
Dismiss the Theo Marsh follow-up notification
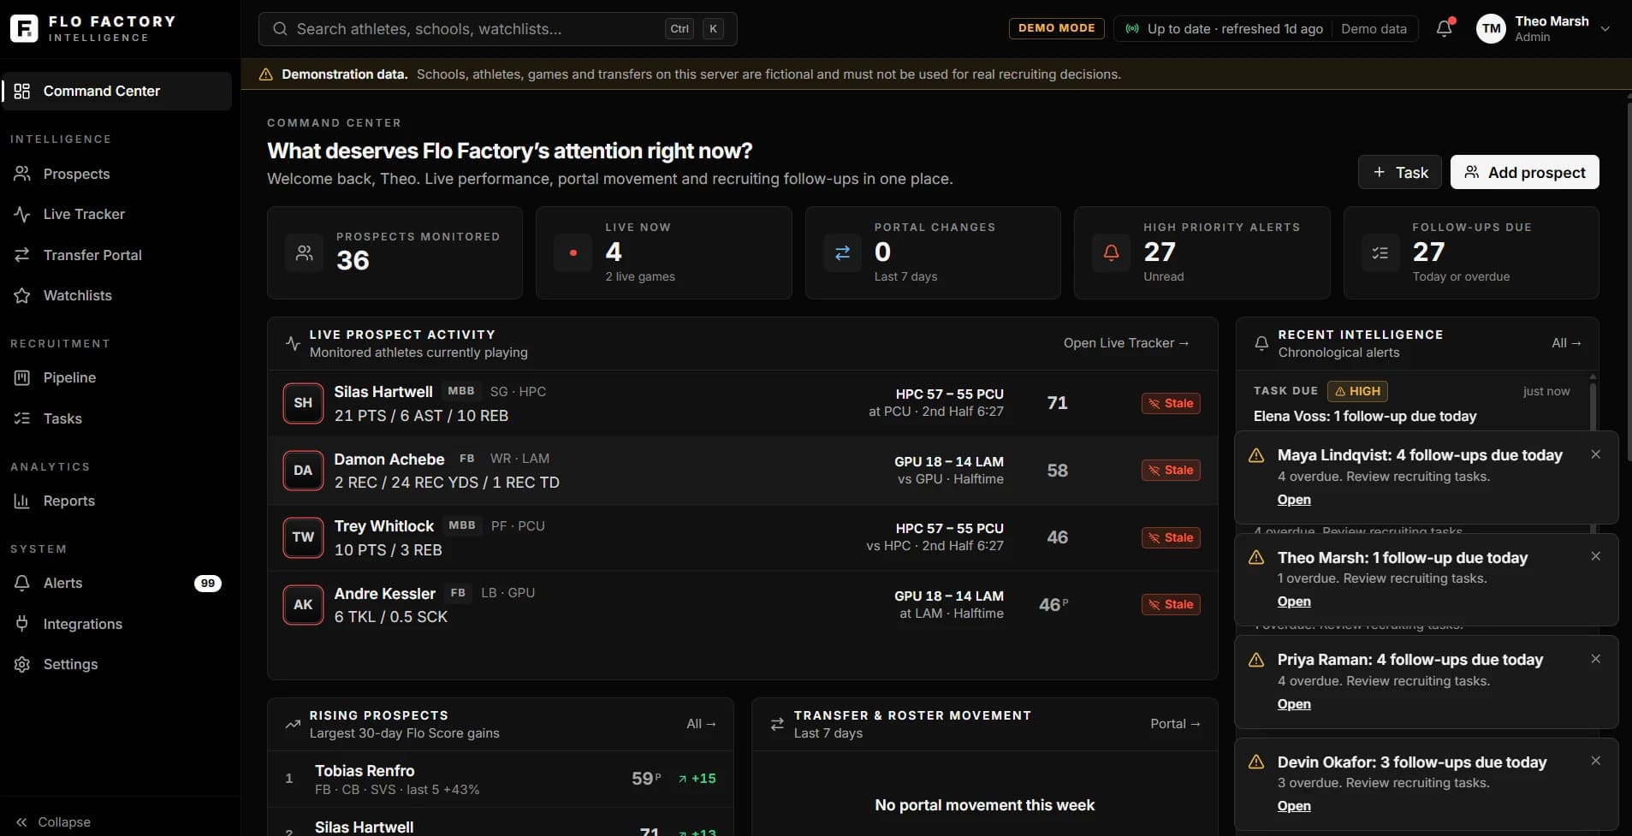[1596, 556]
